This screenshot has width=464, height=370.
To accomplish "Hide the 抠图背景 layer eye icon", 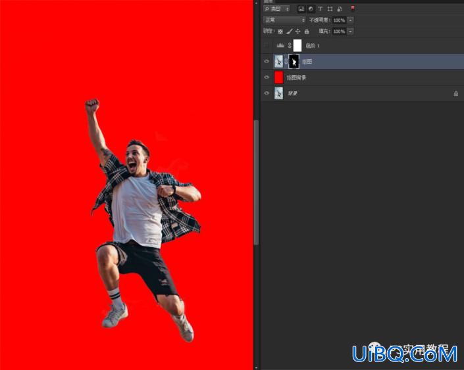I will coord(267,78).
